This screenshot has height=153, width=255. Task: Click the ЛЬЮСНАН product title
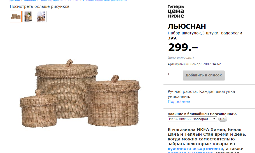pos(187,26)
